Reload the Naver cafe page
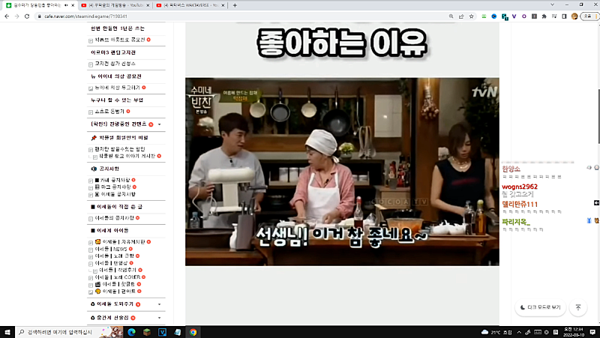Screen dimensions: 600x338 tap(27, 16)
